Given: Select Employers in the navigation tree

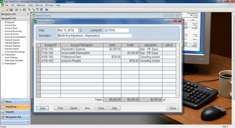Looking at the screenshot, I should pos(10,22).
